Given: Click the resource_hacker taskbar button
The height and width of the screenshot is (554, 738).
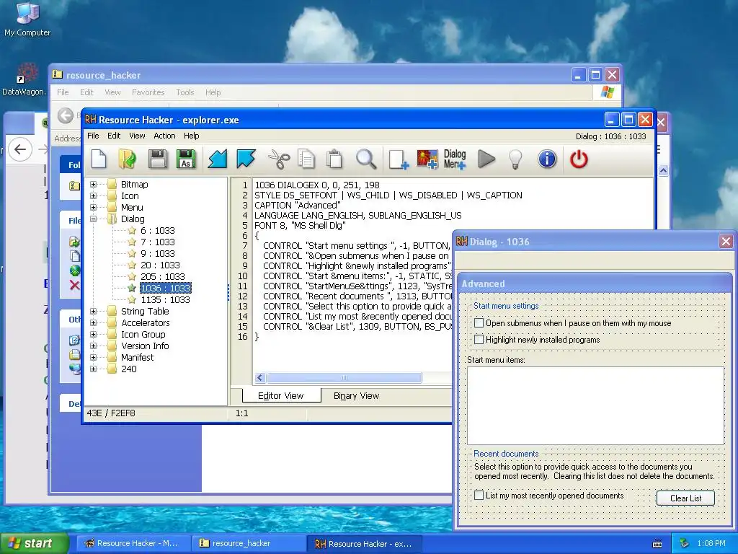Looking at the screenshot, I should (x=249, y=543).
